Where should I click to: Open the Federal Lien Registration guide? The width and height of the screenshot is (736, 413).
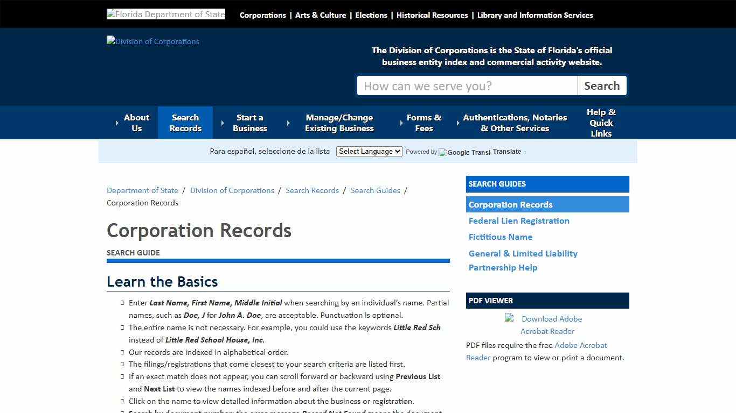pyautogui.click(x=519, y=220)
